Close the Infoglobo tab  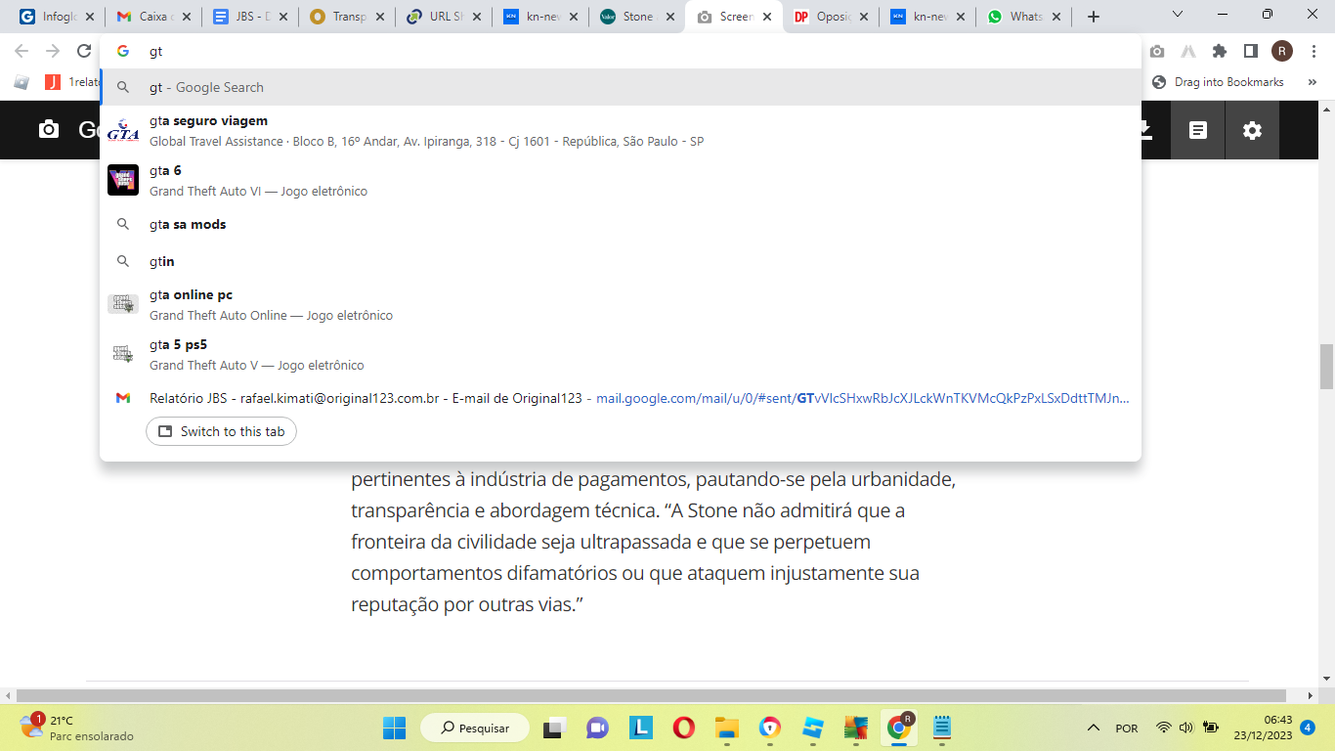[90, 17]
